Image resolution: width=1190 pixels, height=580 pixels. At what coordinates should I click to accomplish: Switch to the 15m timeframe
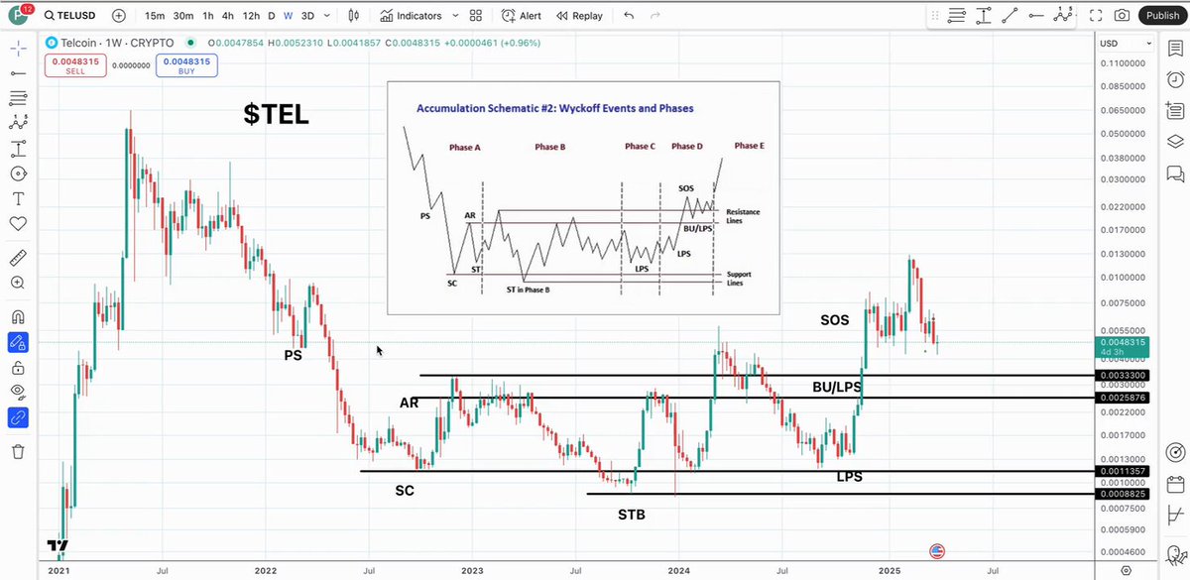click(155, 16)
